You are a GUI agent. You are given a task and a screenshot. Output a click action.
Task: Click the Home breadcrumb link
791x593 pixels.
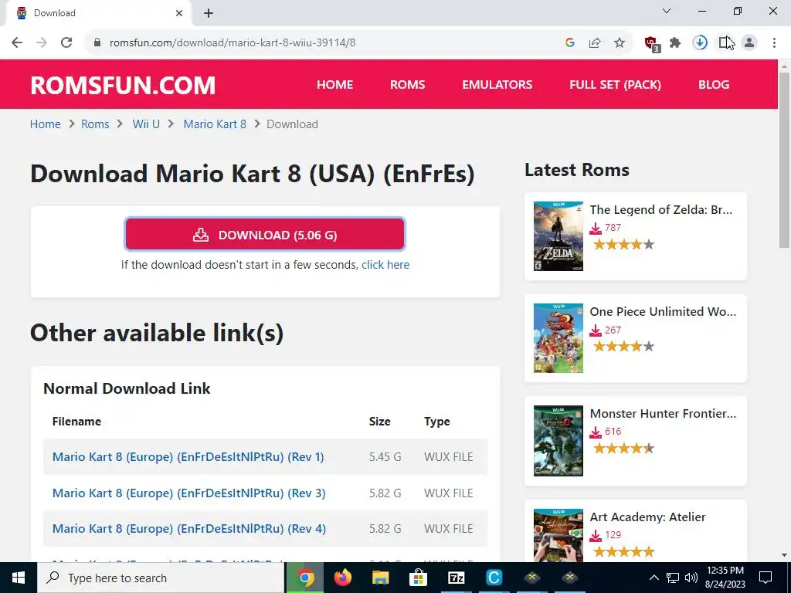tap(46, 124)
